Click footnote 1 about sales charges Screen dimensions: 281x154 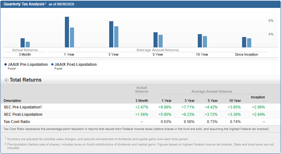[97, 139]
